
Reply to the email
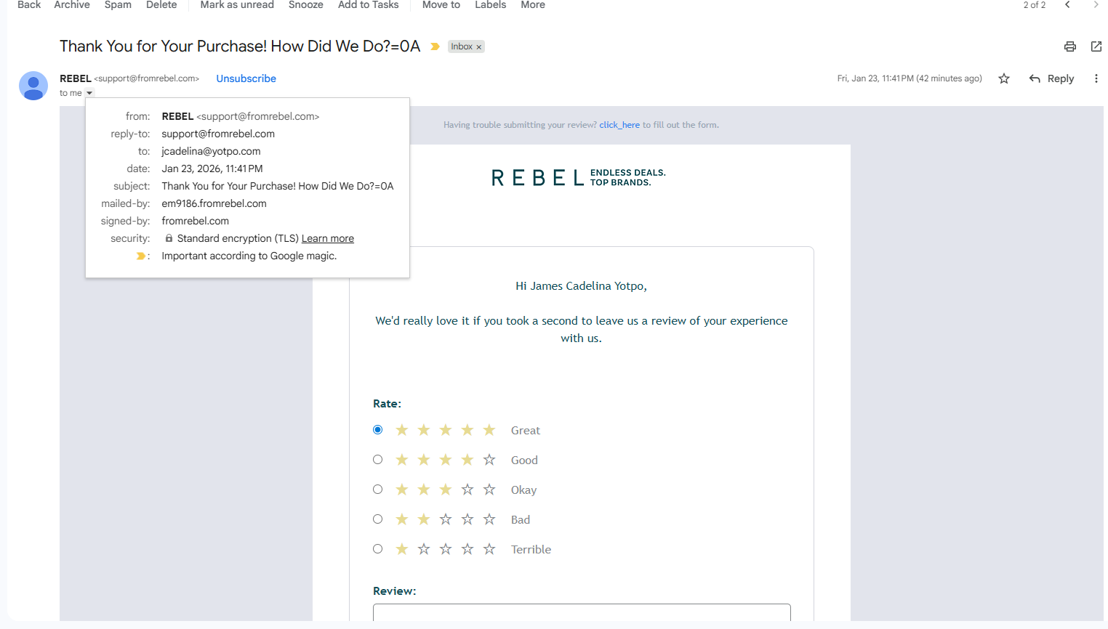(x=1052, y=78)
